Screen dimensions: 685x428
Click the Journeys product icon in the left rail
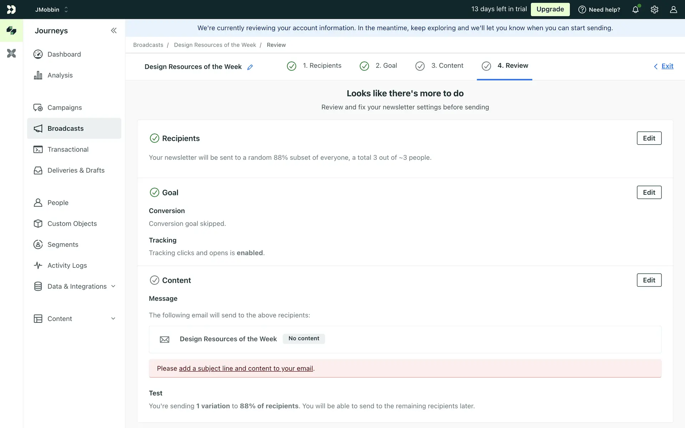tap(11, 31)
